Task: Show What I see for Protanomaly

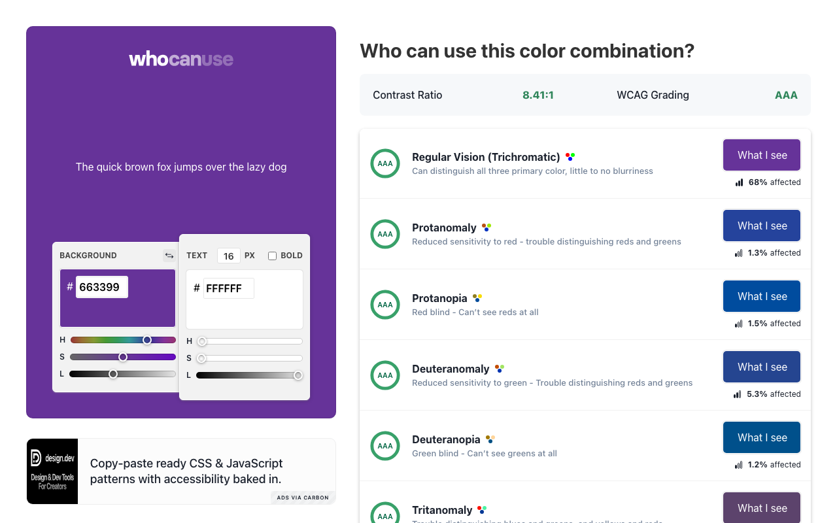Action: [x=762, y=226]
